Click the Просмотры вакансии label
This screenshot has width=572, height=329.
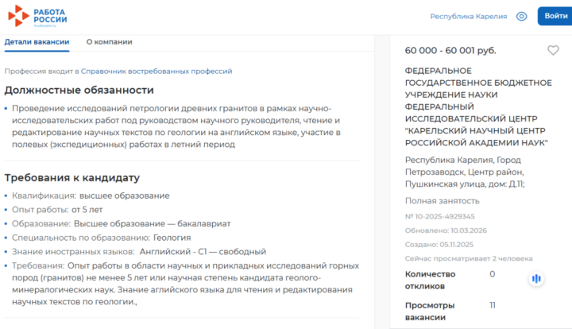[x=430, y=311]
